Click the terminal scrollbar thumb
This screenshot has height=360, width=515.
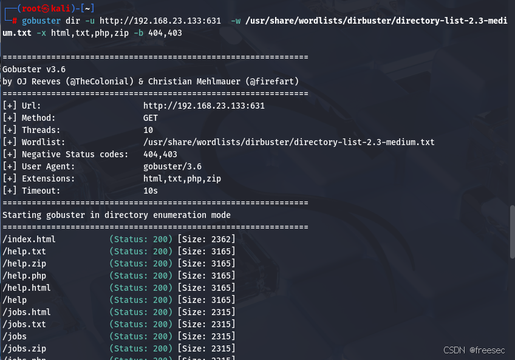(512, 232)
